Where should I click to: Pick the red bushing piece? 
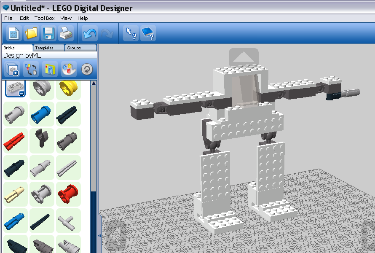pos(68,194)
